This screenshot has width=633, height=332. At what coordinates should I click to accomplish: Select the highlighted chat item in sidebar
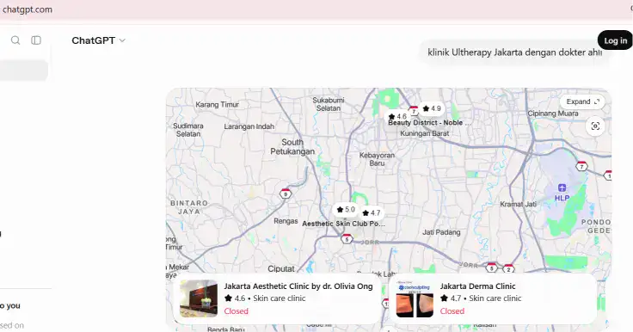pos(23,71)
